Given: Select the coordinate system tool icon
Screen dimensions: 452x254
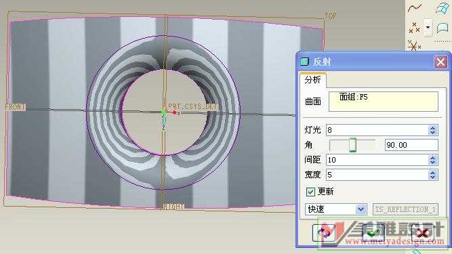Looking at the screenshot, I should 414,46.
